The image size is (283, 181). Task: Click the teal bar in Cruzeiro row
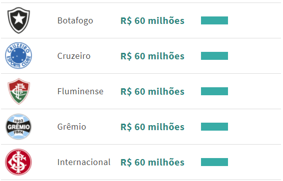[x=214, y=56]
